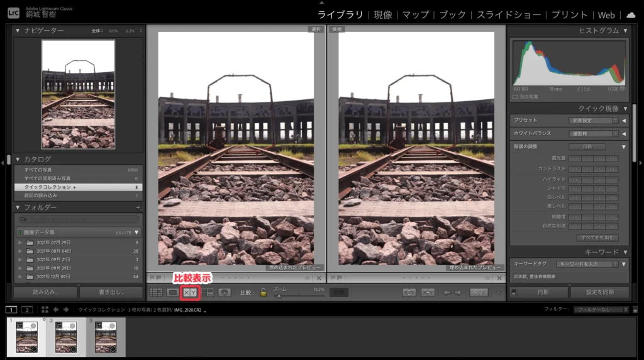Open the 現像 module
644x360 pixels.
[382, 14]
